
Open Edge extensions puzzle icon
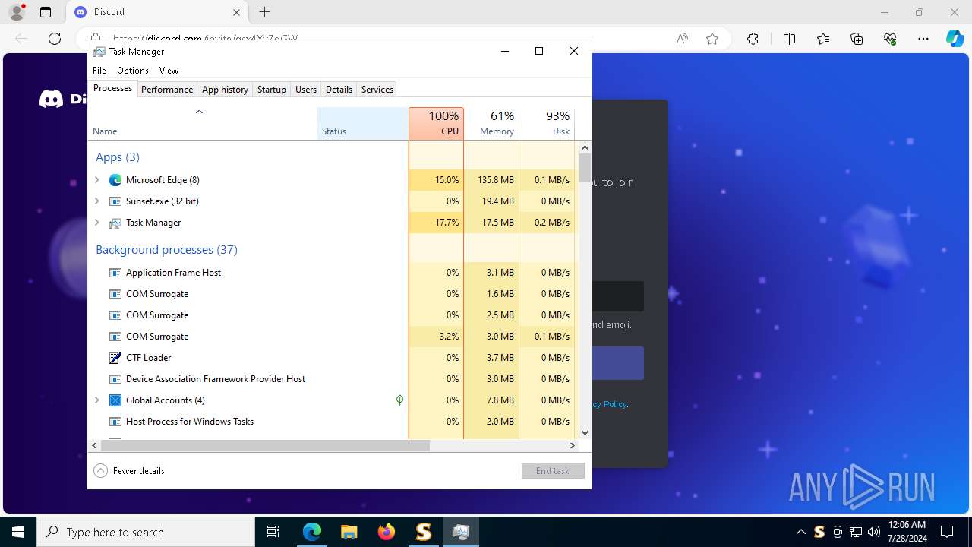(753, 39)
